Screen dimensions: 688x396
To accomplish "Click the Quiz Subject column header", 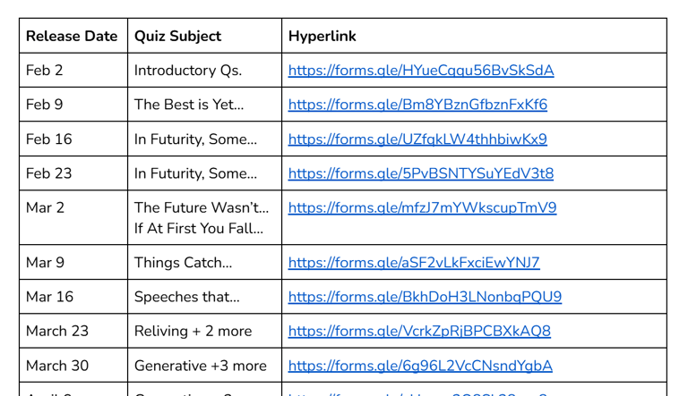I will coord(177,36).
